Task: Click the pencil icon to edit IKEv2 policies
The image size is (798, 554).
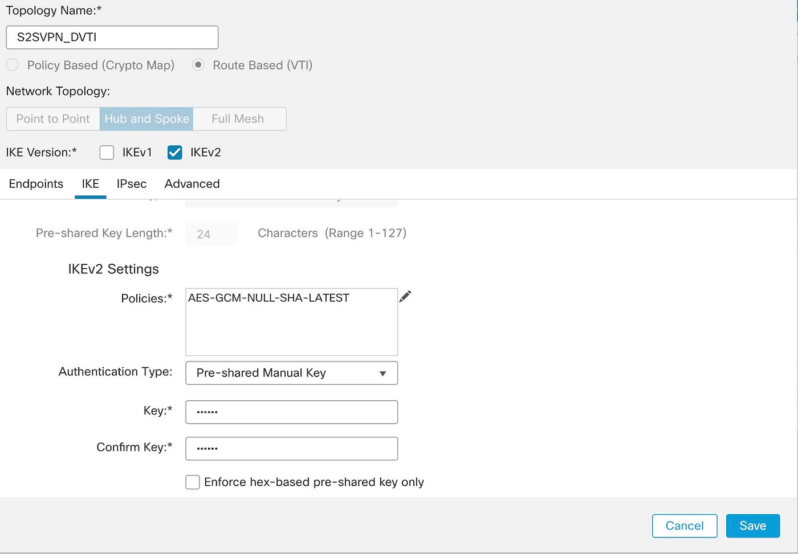Action: 405,297
